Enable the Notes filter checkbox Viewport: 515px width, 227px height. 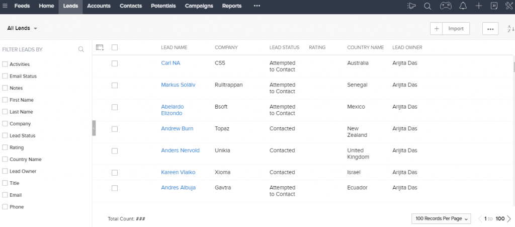pyautogui.click(x=5, y=88)
